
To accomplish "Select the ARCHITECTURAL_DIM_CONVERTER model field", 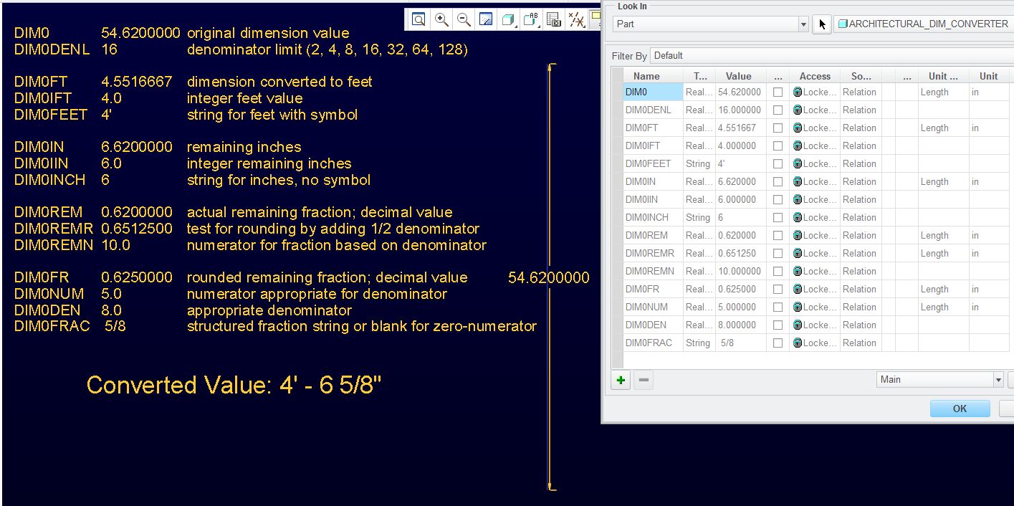I will tap(924, 24).
